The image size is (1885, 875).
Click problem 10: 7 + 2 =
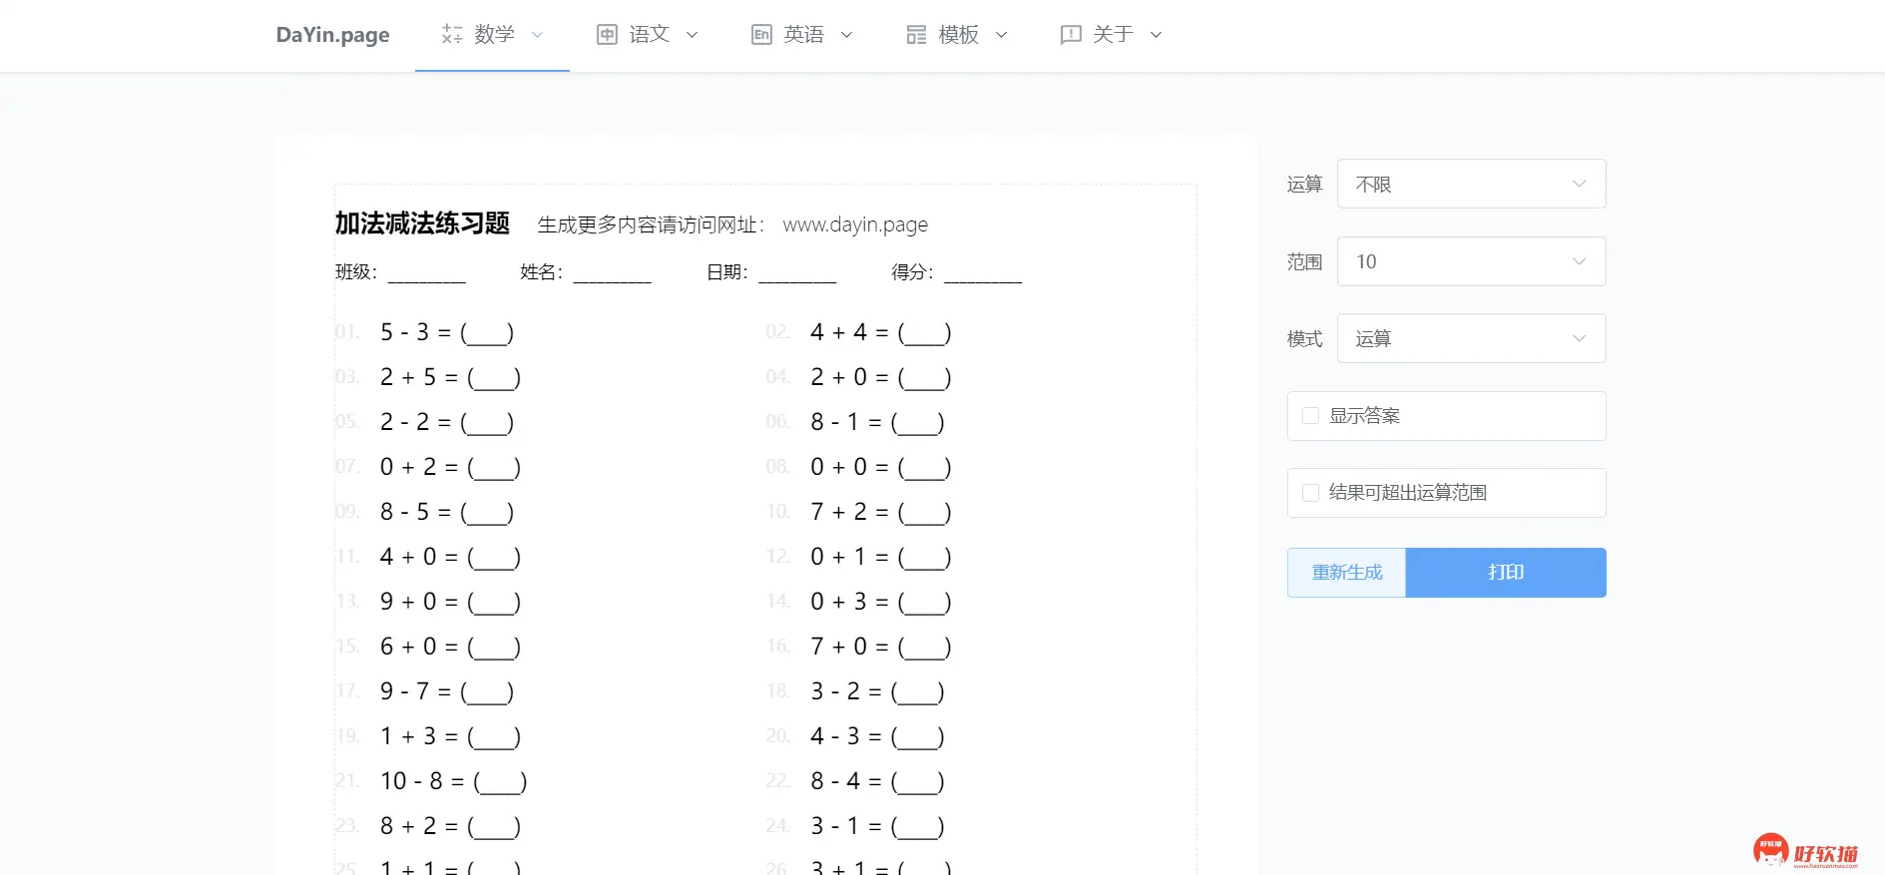click(880, 512)
